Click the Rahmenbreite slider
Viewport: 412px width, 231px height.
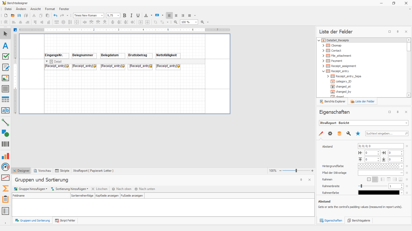coord(373,186)
